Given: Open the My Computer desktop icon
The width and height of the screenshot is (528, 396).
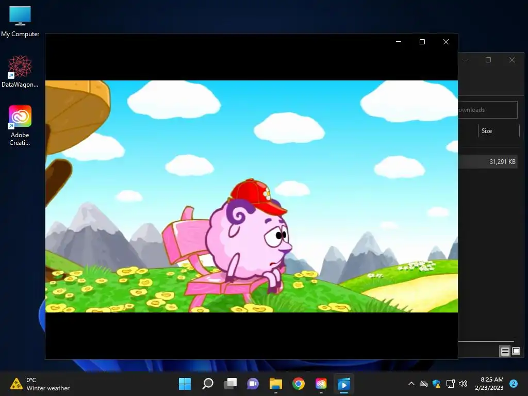Looking at the screenshot, I should 20,21.
